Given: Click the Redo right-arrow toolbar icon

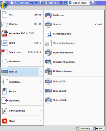Looking at the screenshot, I should click(x=36, y=3).
